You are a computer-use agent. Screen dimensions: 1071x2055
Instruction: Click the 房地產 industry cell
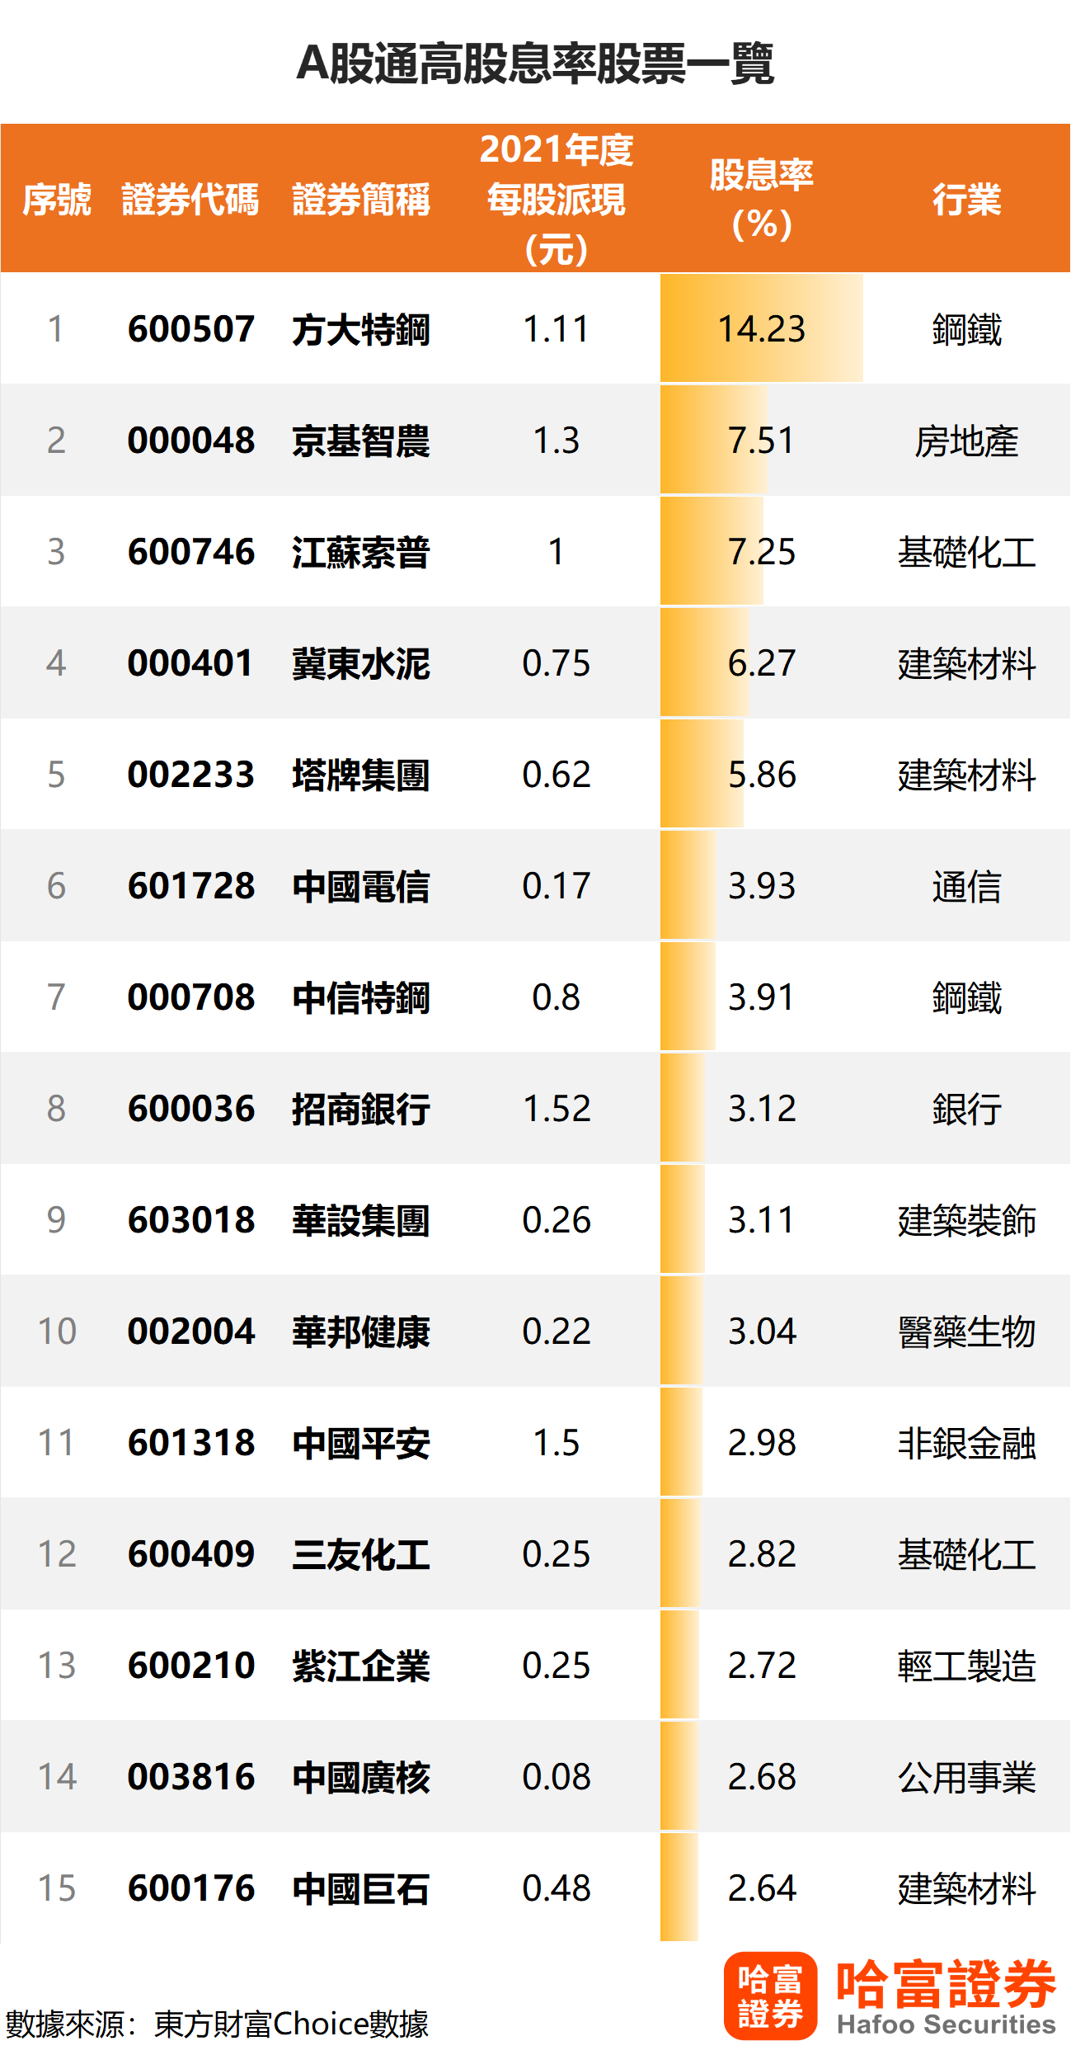point(966,441)
